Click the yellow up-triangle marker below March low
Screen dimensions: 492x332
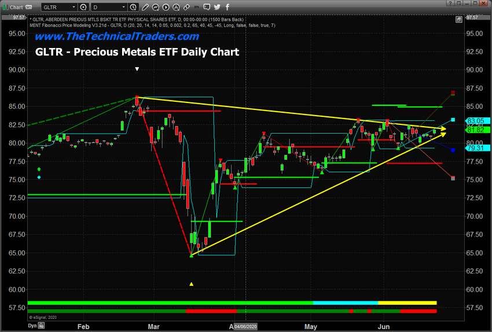pos(192,284)
